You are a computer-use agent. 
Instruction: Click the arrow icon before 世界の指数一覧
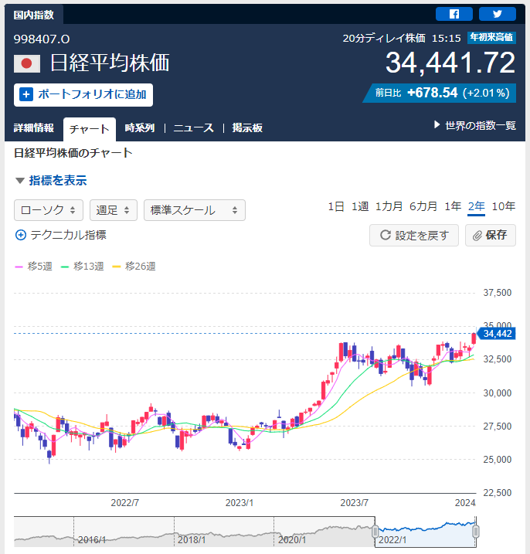(x=437, y=124)
